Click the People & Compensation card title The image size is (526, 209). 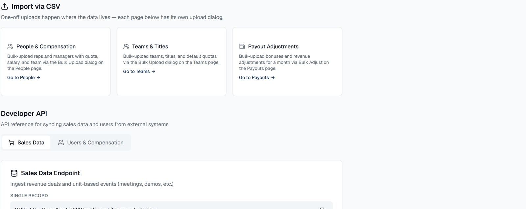click(46, 47)
